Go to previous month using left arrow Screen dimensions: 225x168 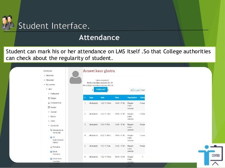click(x=92, y=90)
